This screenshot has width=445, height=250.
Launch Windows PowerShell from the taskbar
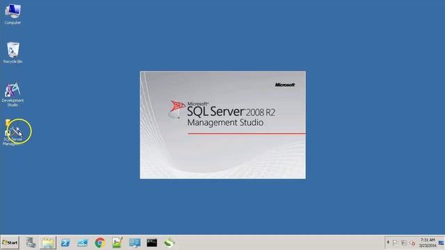pos(65,242)
